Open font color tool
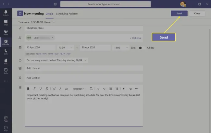This screenshot has height=133, width=211. click(60, 89)
